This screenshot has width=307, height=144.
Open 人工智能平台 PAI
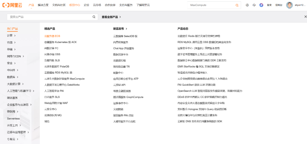[54, 91]
